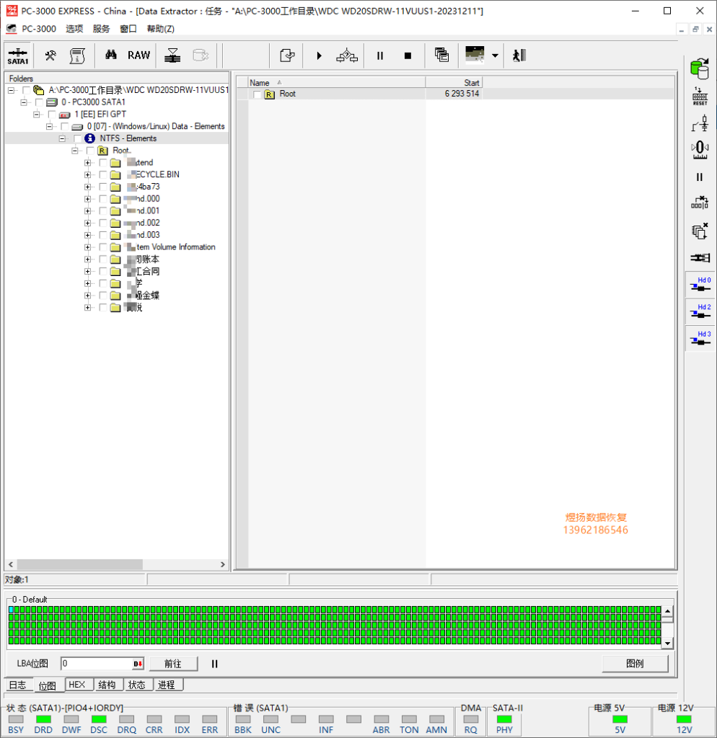Toggle head Hd 0
The image size is (717, 738).
(700, 284)
